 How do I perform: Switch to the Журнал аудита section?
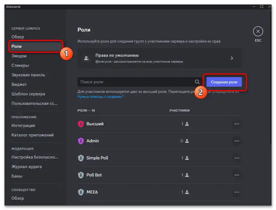click(x=27, y=167)
